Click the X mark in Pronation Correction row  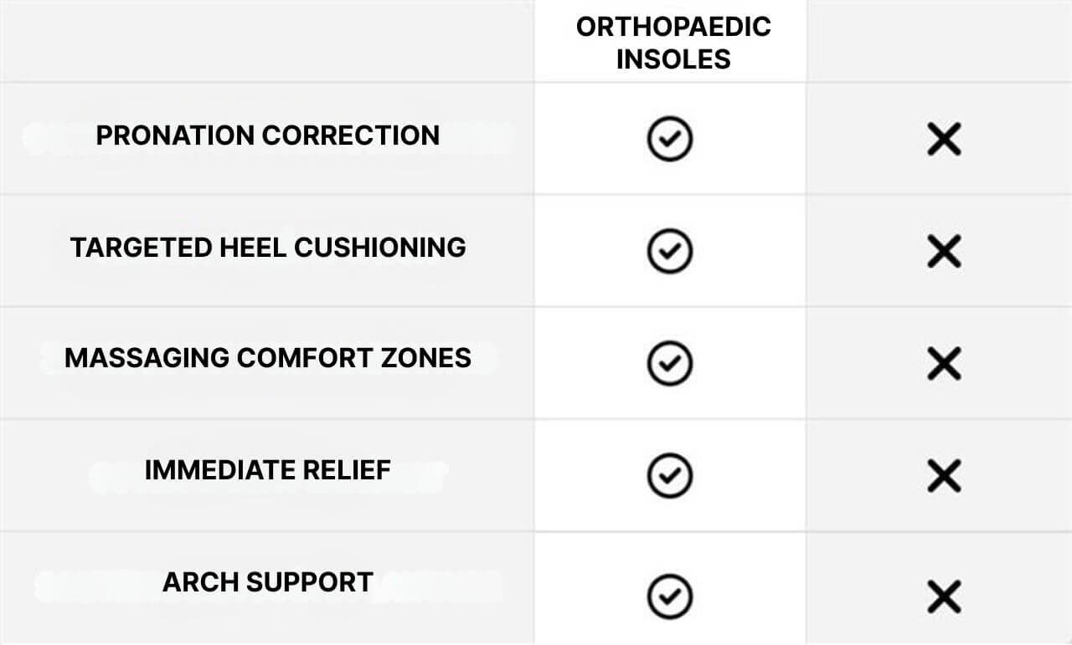944,139
